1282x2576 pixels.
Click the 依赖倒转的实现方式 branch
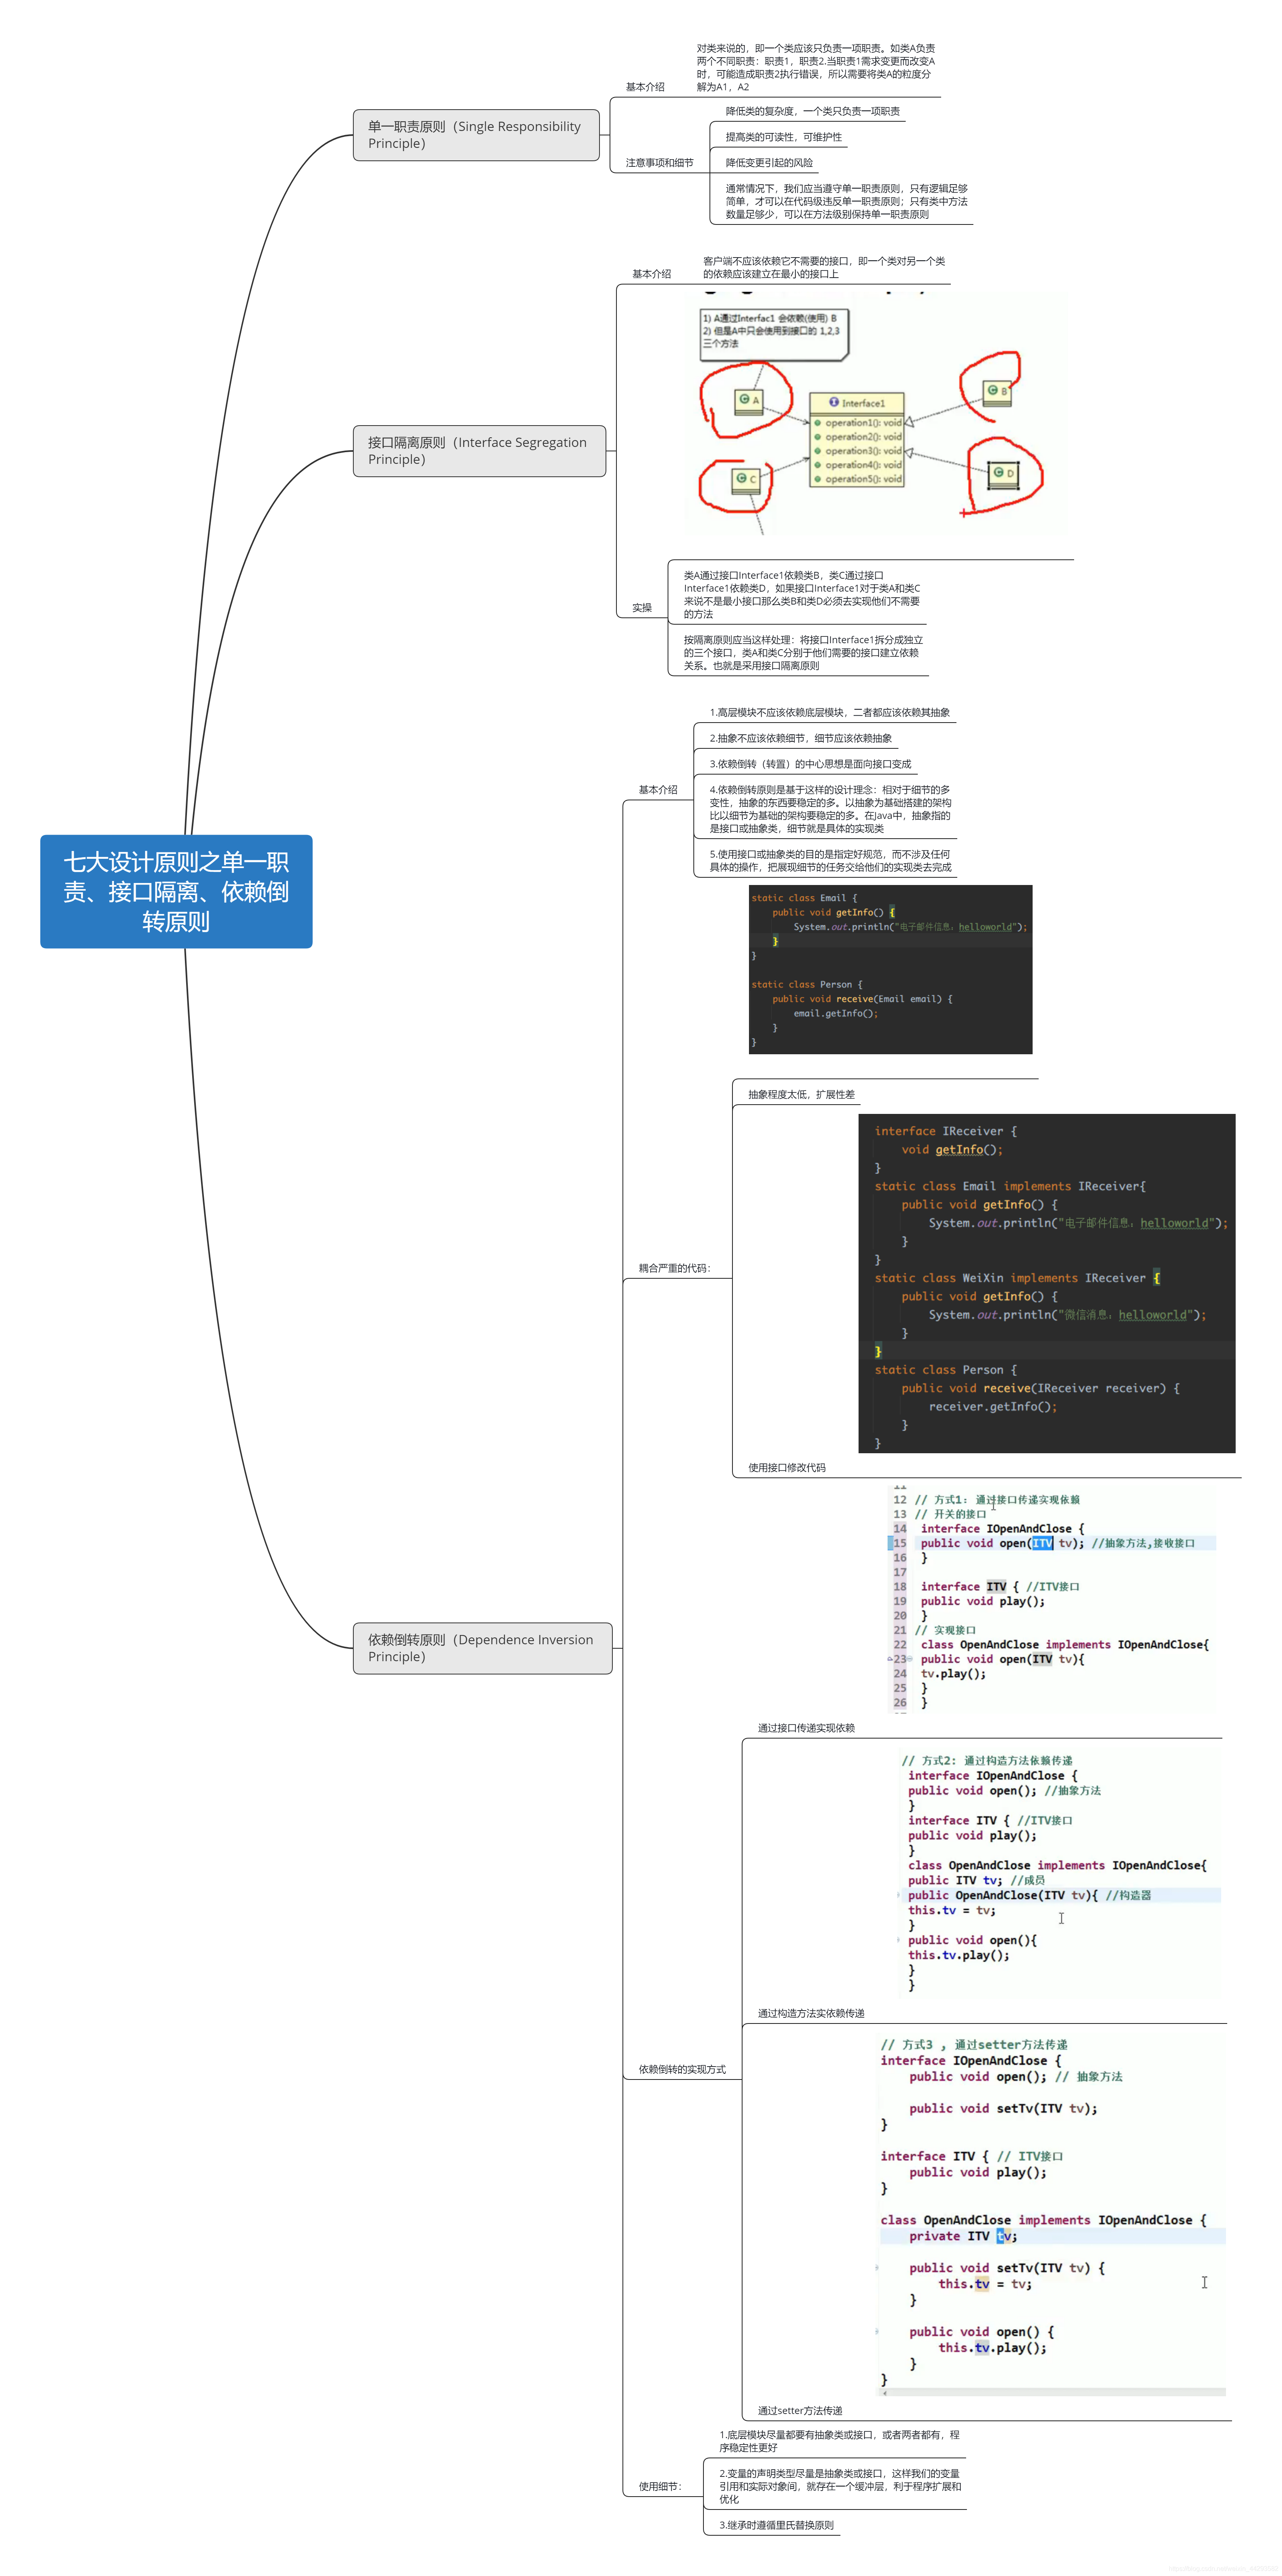coord(682,2069)
